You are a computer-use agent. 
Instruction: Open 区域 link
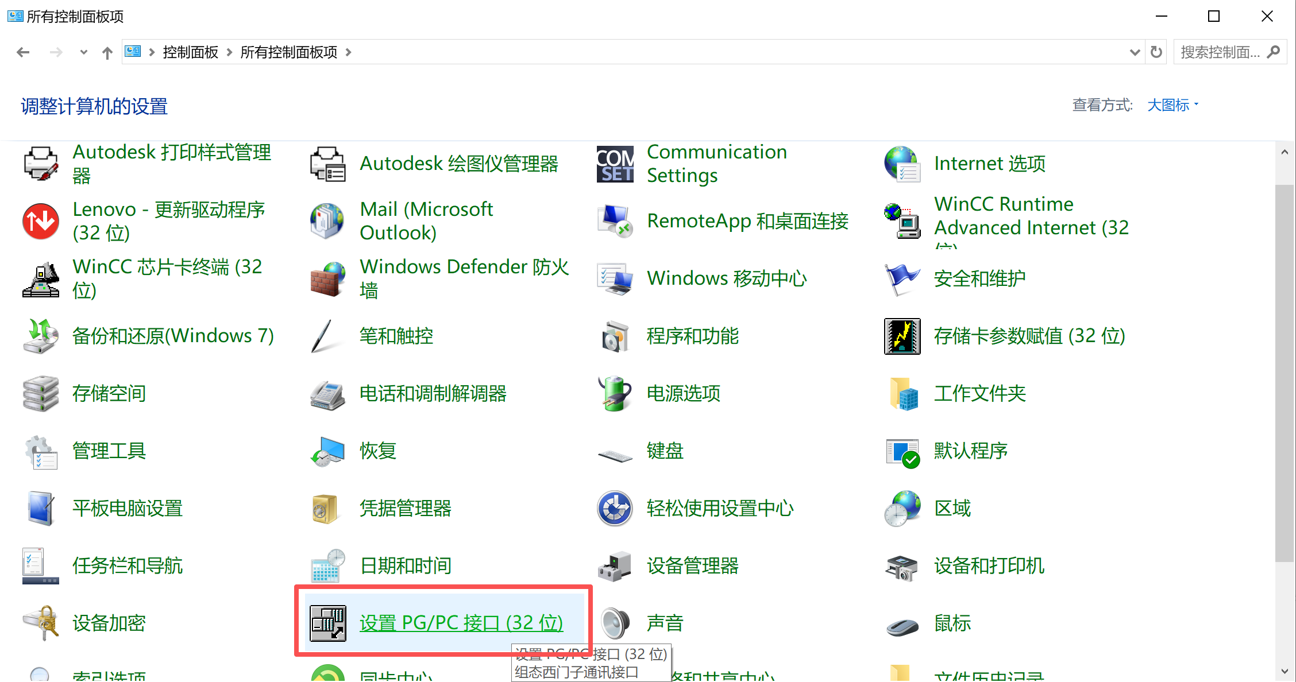point(952,508)
